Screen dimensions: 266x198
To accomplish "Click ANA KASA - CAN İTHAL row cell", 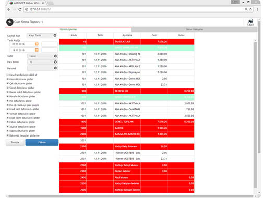I will (127, 109).
